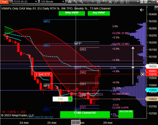Open the indicators line-graph icon

pos(116,2)
